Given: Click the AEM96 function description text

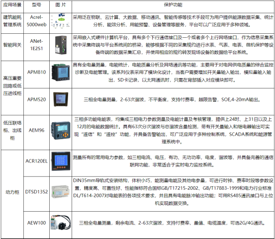Looking at the screenshot, I should coord(173,130).
